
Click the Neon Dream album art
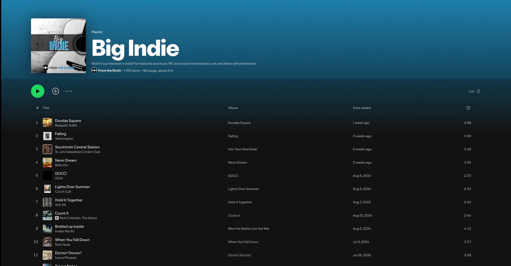48,163
